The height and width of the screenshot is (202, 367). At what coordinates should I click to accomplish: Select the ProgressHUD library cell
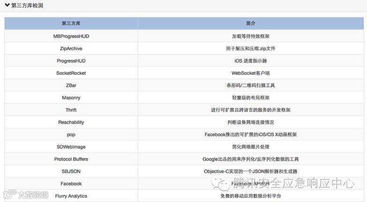[x=71, y=61]
